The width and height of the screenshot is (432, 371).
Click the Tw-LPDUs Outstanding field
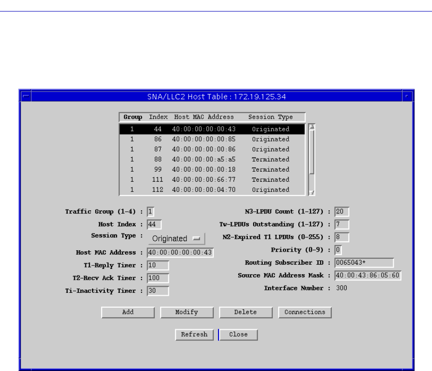tap(342, 224)
